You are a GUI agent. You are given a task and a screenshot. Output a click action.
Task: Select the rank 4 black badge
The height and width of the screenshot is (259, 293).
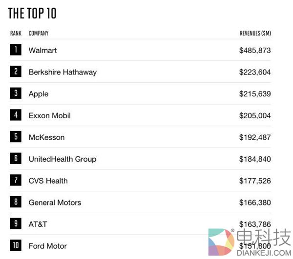(x=16, y=115)
